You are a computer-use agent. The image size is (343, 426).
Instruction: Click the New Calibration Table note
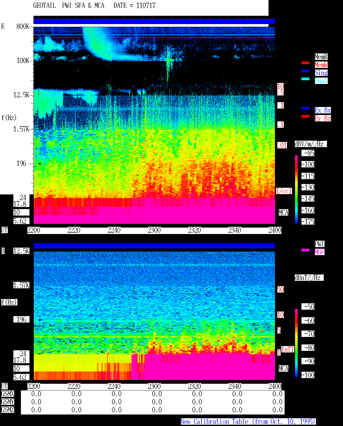(x=248, y=421)
